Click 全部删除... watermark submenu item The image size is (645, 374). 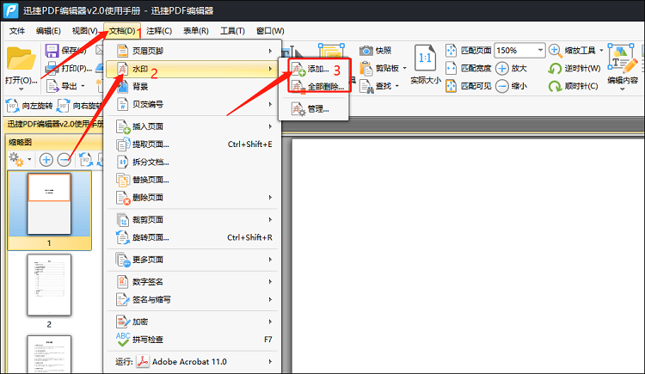pos(314,87)
